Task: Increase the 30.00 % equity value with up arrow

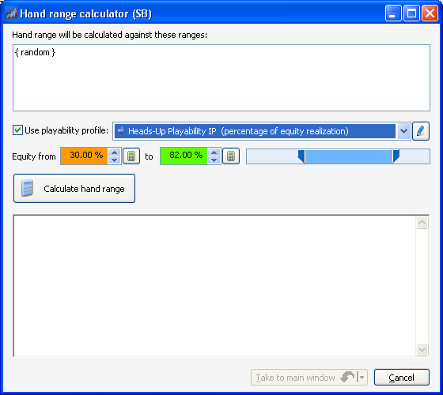Action: point(114,152)
